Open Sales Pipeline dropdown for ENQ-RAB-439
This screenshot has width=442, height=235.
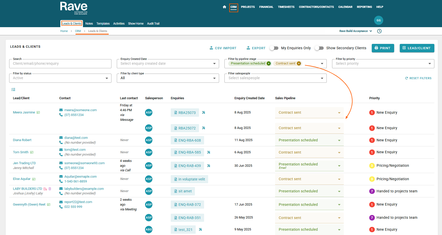click(x=309, y=166)
